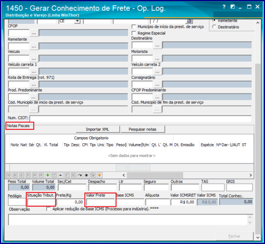The height and width of the screenshot is (244, 265).
Task: Click the GRIS input field
Action: click(x=239, y=188)
